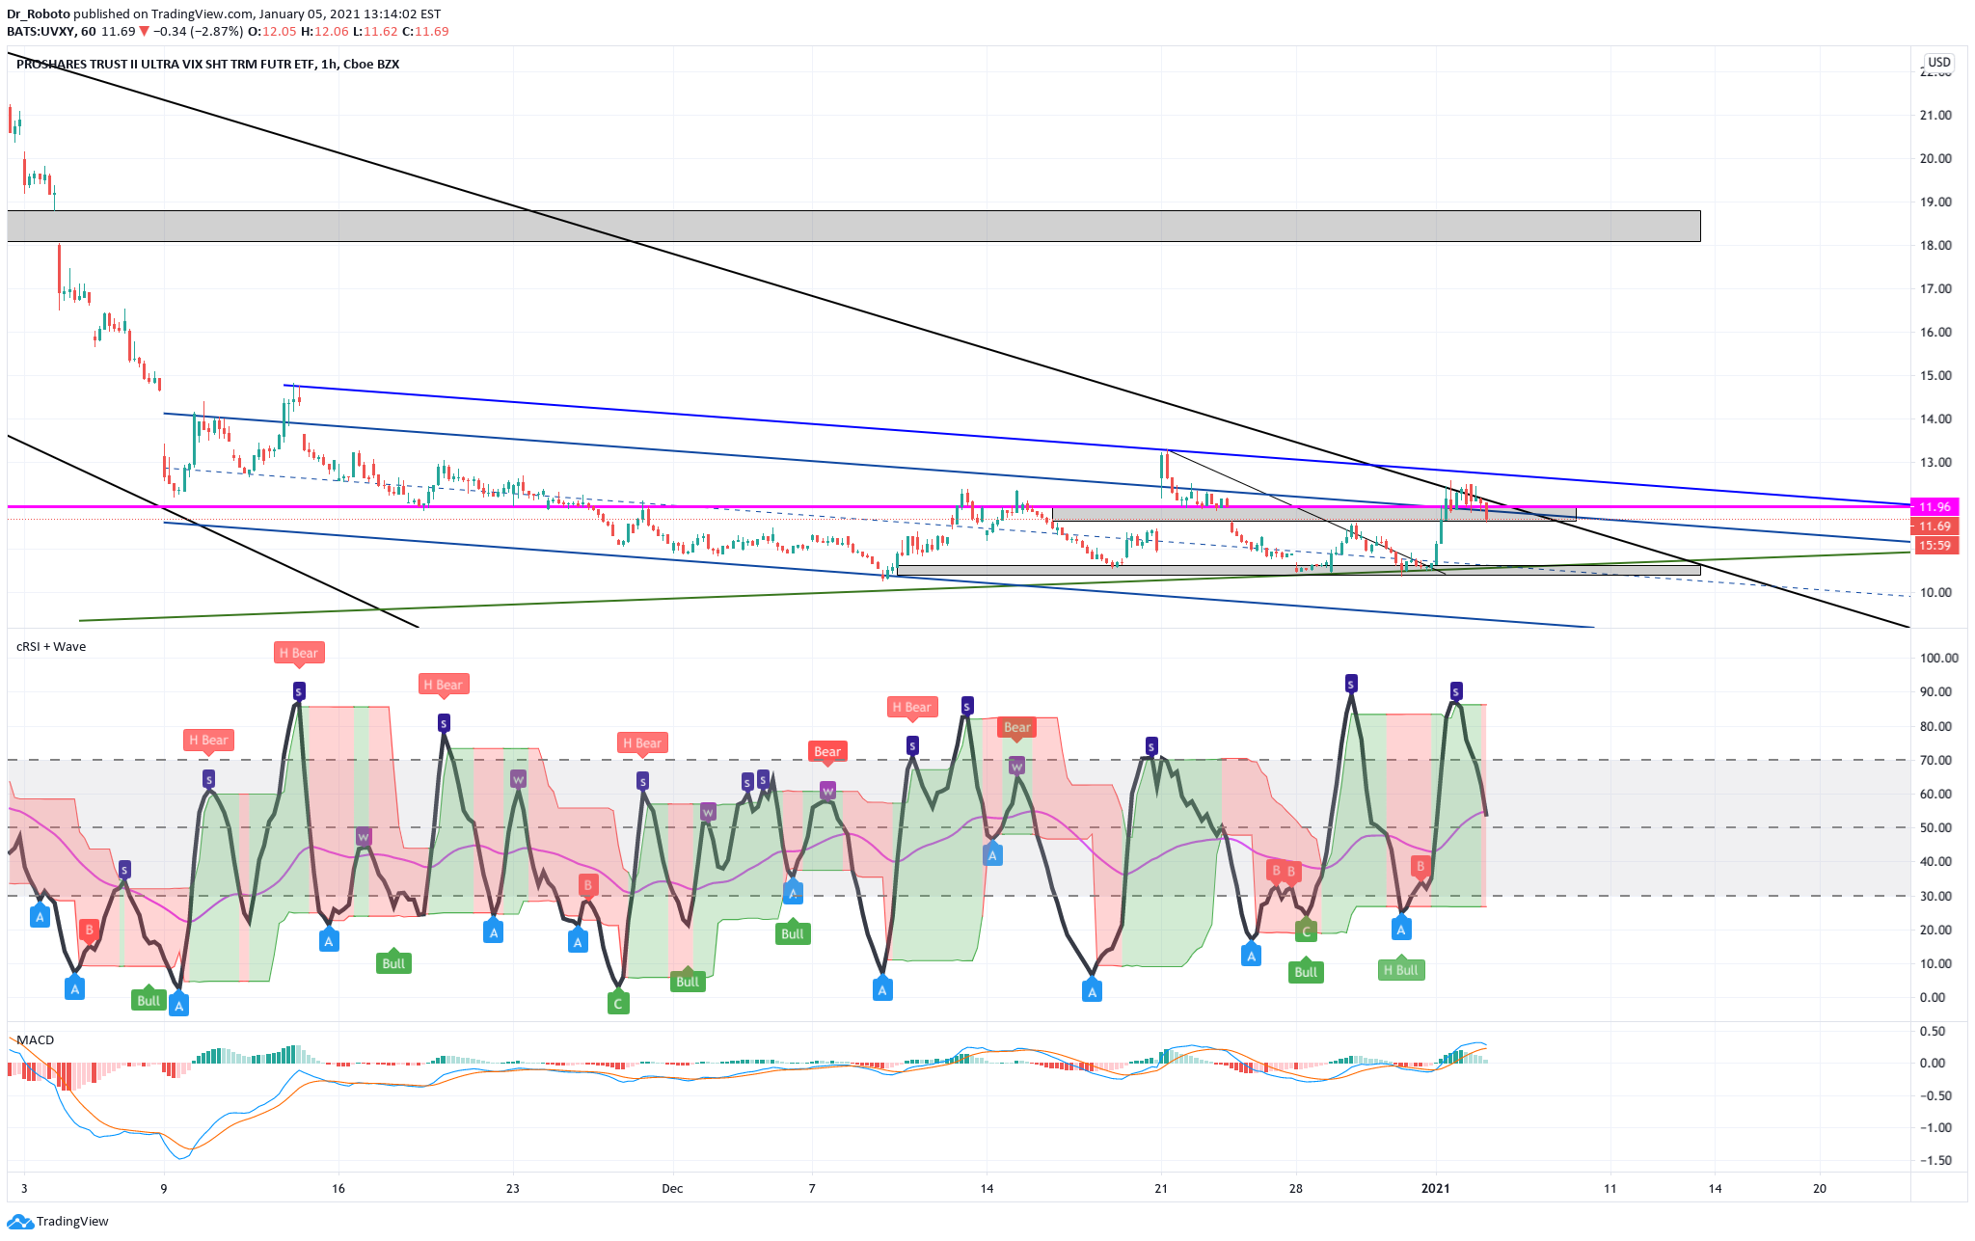Open the TradingView link beside the logo
This screenshot has height=1241, width=1975.
pos(72,1222)
